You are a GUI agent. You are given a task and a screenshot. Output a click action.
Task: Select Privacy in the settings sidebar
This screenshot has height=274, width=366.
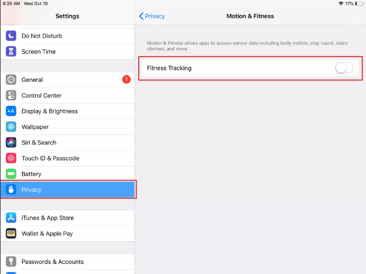[x=68, y=190]
